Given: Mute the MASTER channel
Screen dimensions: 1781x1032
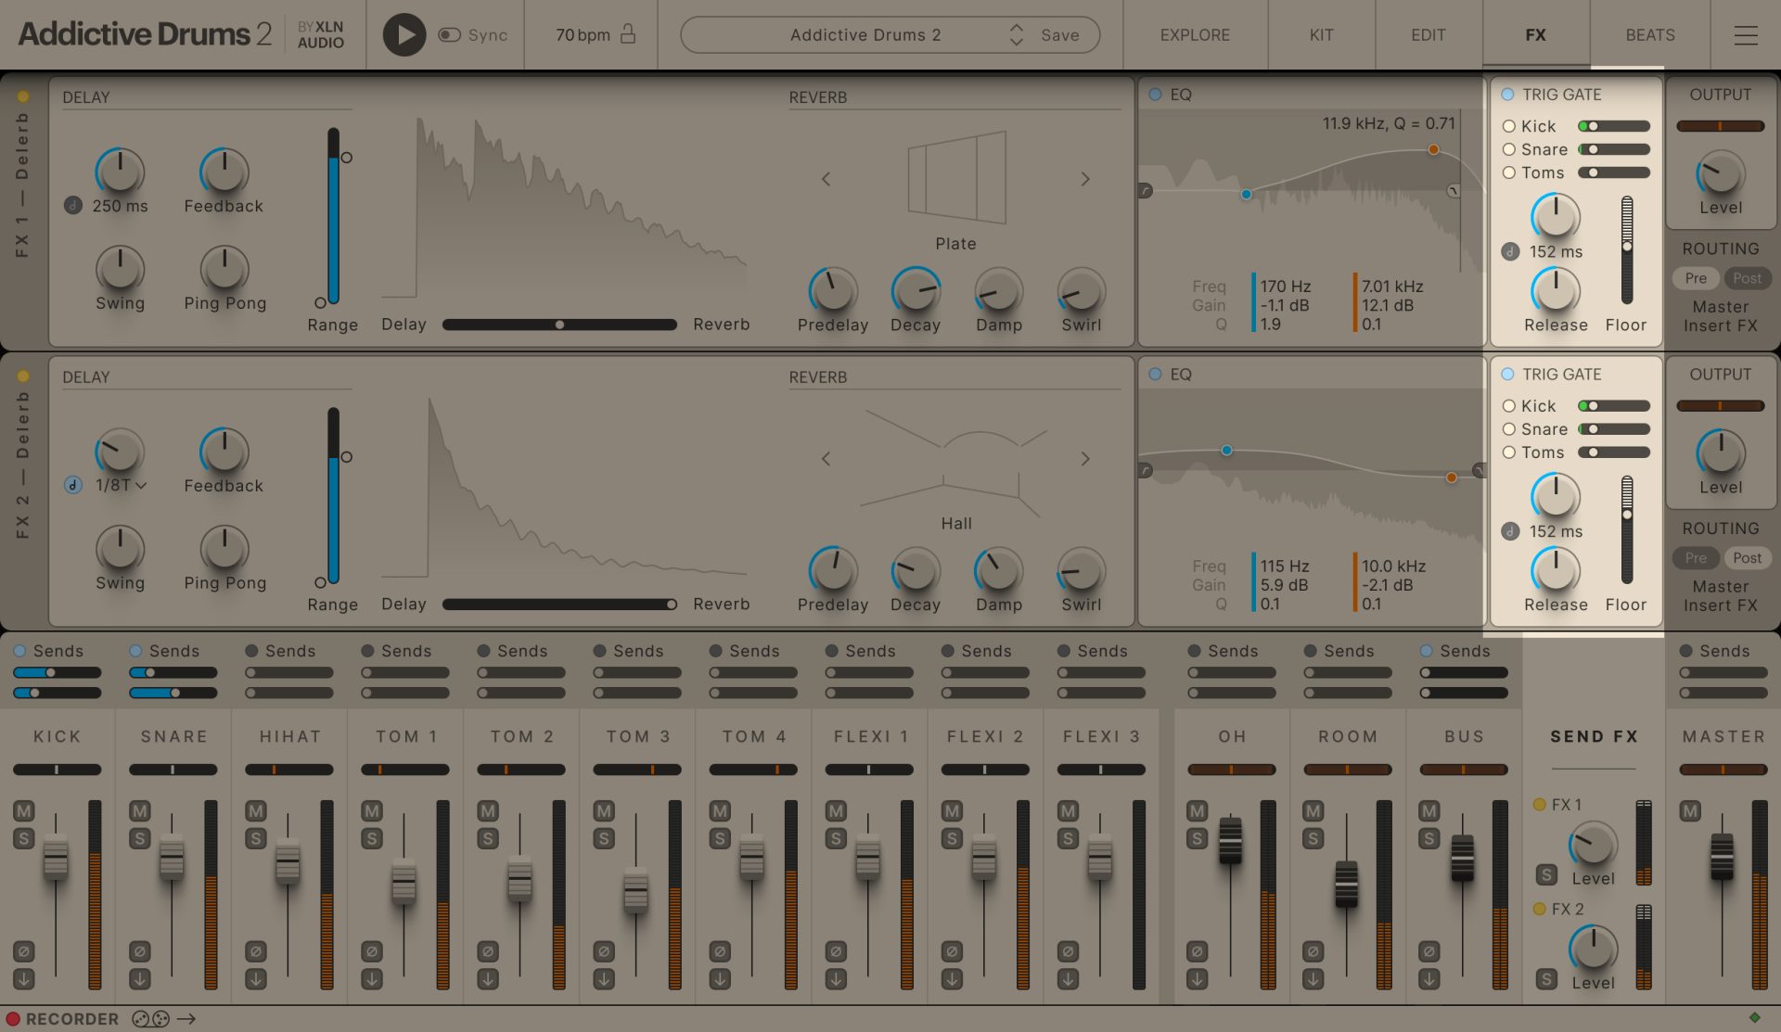Looking at the screenshot, I should (1690, 811).
